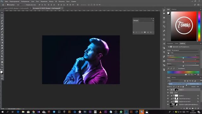Toggle visibility of the third layer row
The width and height of the screenshot is (202, 114).
pos(168,96)
